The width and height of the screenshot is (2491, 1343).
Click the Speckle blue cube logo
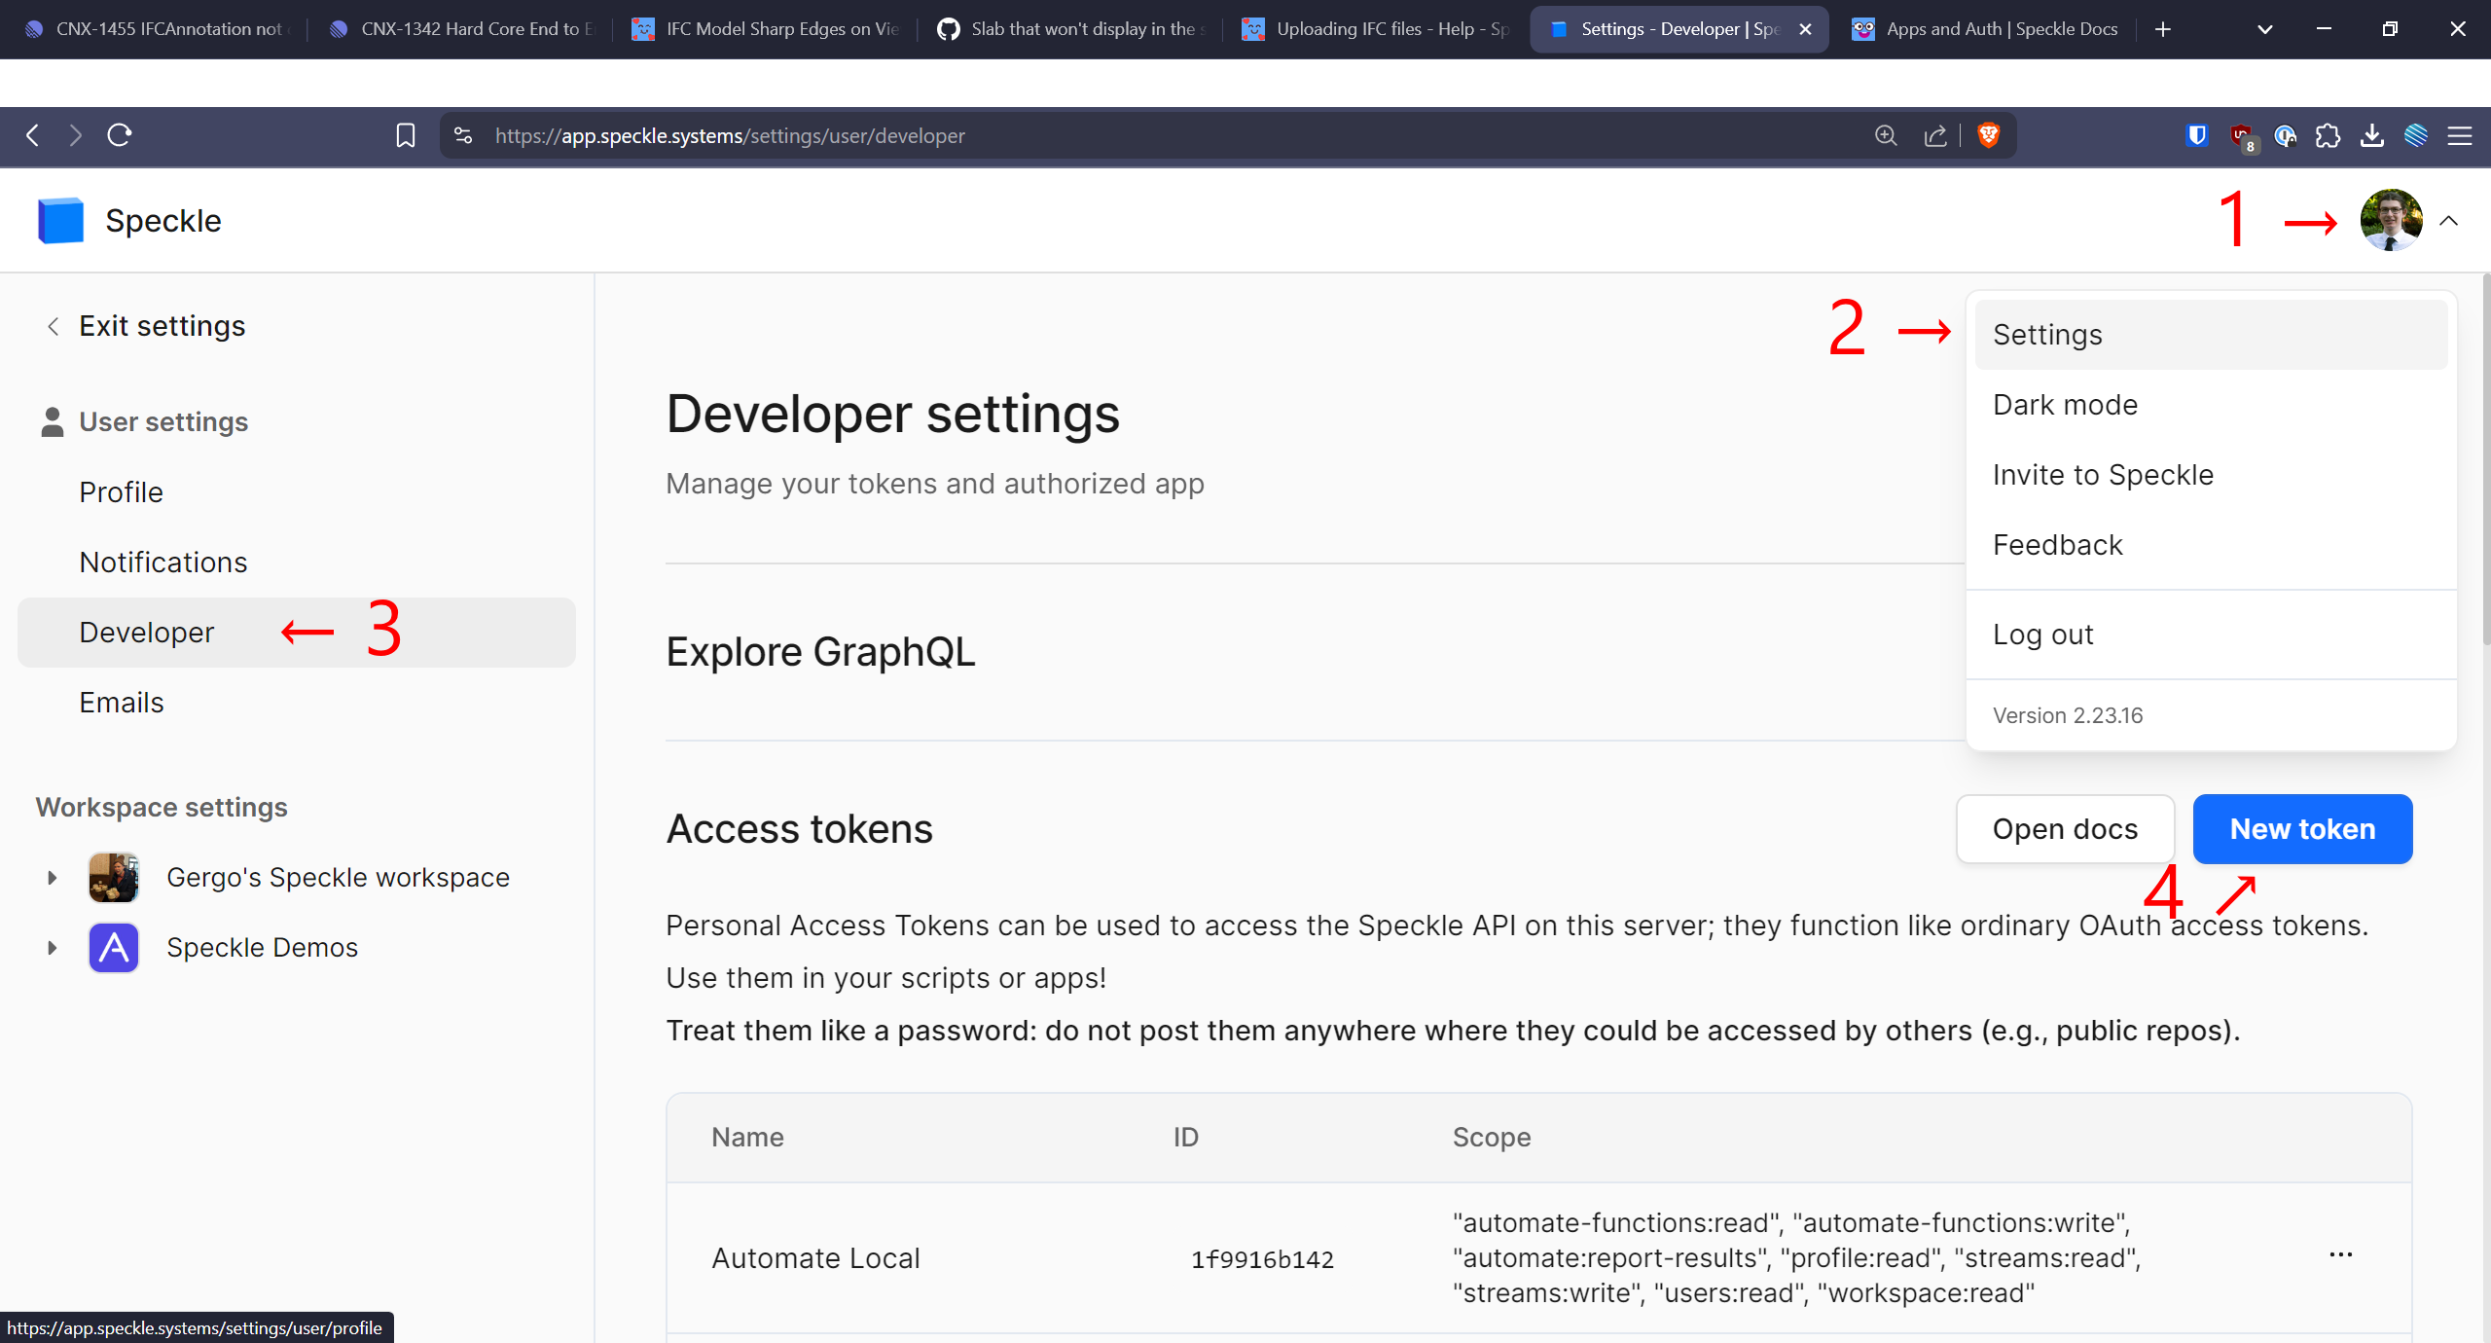60,221
